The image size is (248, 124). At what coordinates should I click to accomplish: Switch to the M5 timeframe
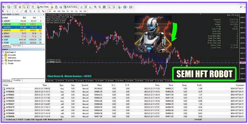(55, 11)
